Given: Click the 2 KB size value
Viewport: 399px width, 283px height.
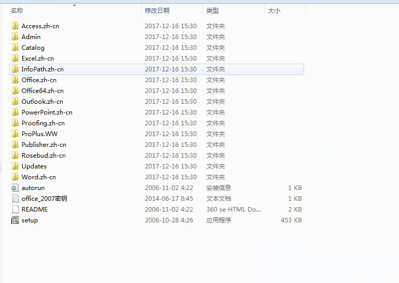Looking at the screenshot, I should 295,209.
